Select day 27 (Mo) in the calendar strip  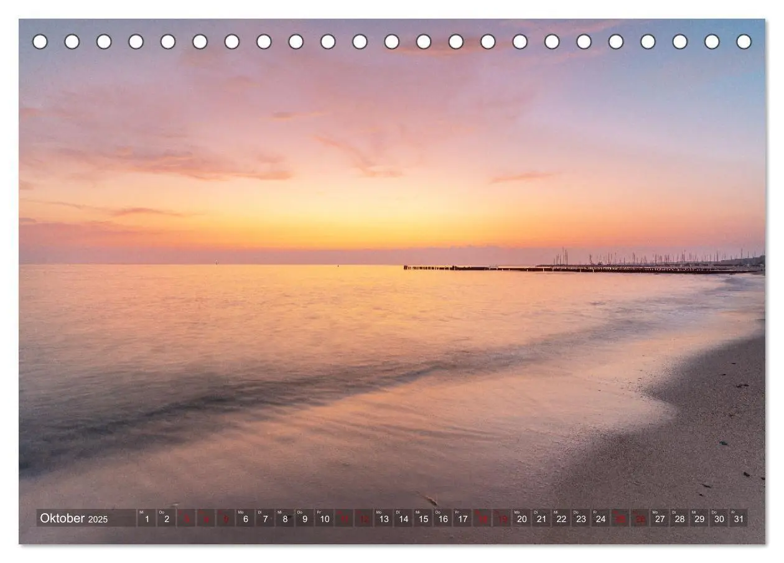pos(660,518)
